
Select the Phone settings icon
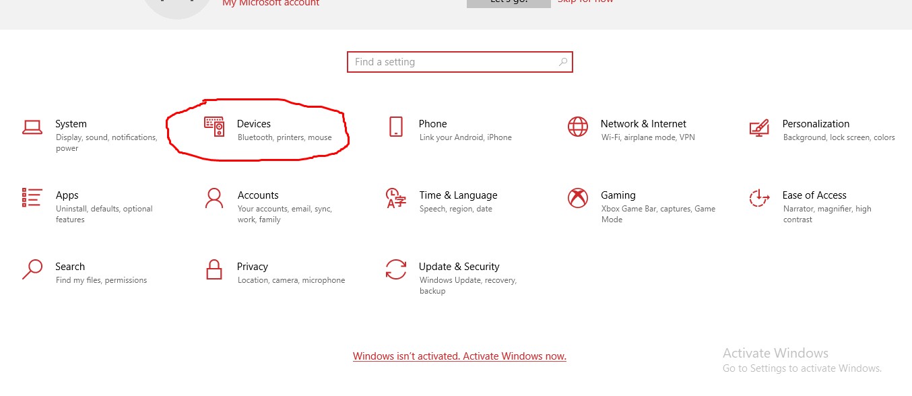click(x=396, y=127)
